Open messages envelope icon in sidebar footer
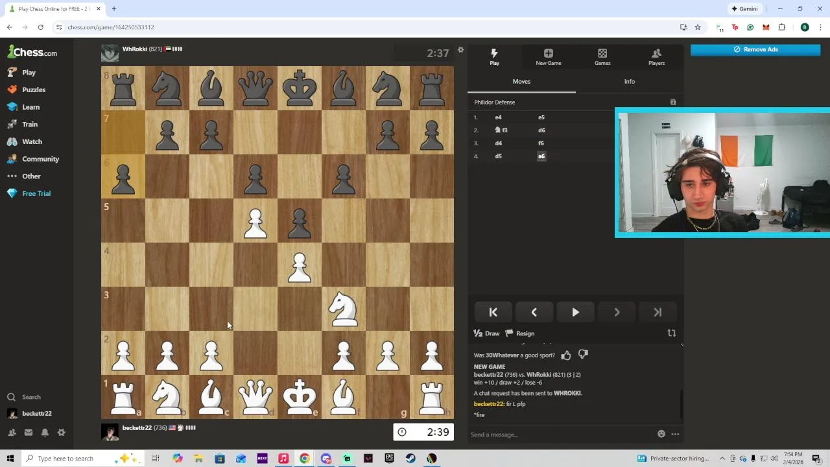This screenshot has height=467, width=830. click(x=29, y=433)
